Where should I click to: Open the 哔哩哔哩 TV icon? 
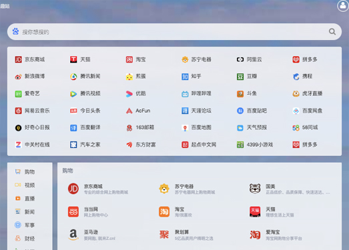click(185, 93)
